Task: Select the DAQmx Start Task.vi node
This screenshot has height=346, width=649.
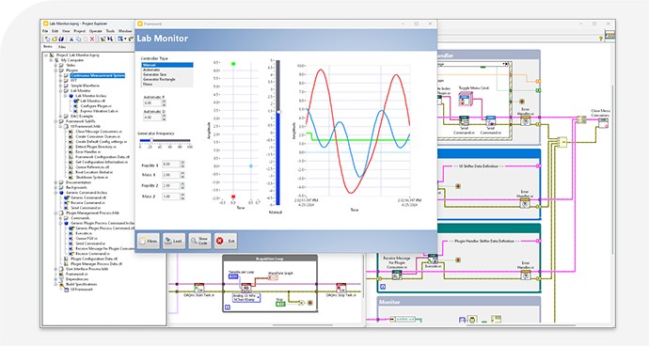Action: point(199,289)
